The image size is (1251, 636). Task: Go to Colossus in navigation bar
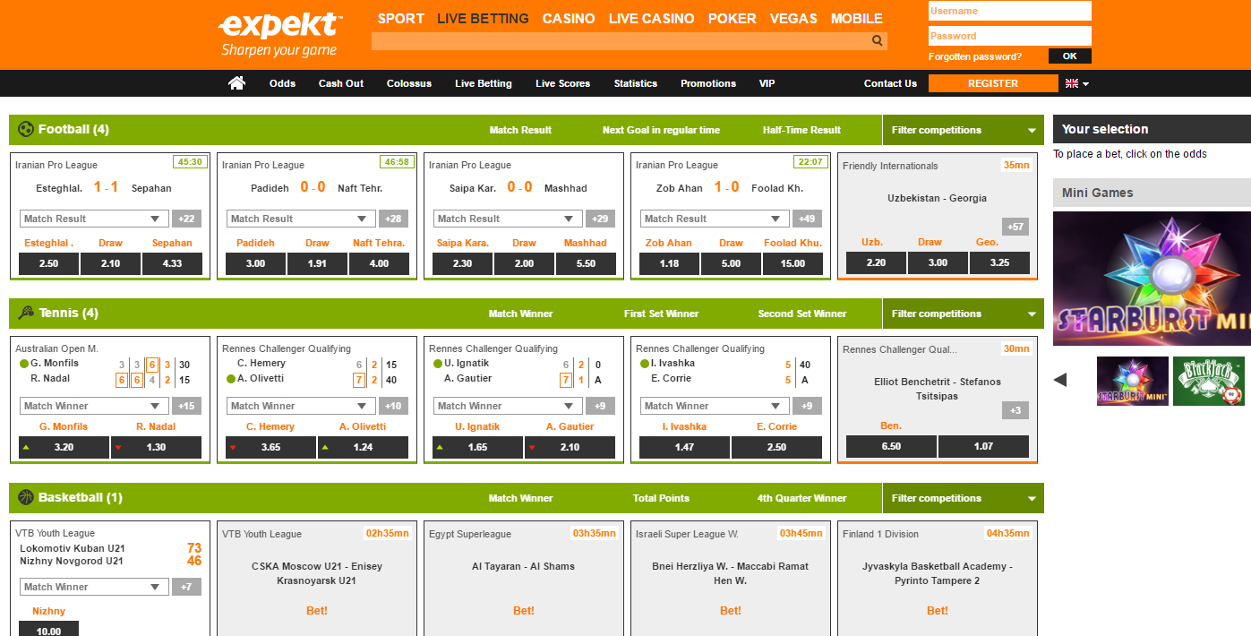click(x=409, y=83)
